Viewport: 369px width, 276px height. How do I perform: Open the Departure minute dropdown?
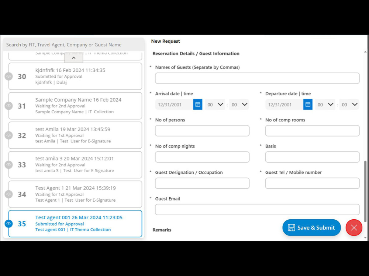349,105
